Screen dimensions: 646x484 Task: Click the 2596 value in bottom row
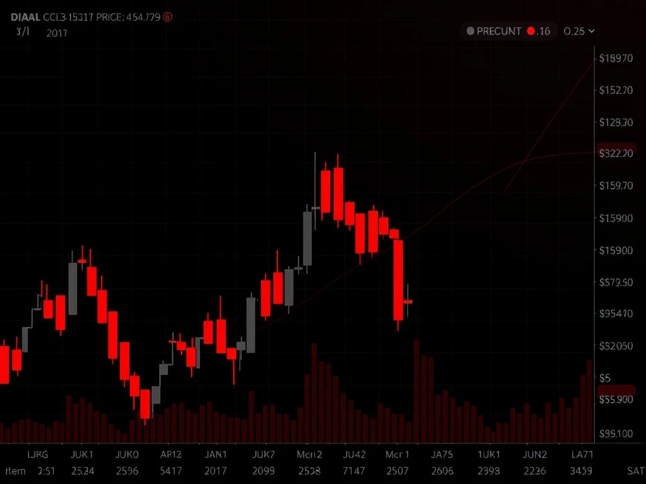(x=127, y=471)
